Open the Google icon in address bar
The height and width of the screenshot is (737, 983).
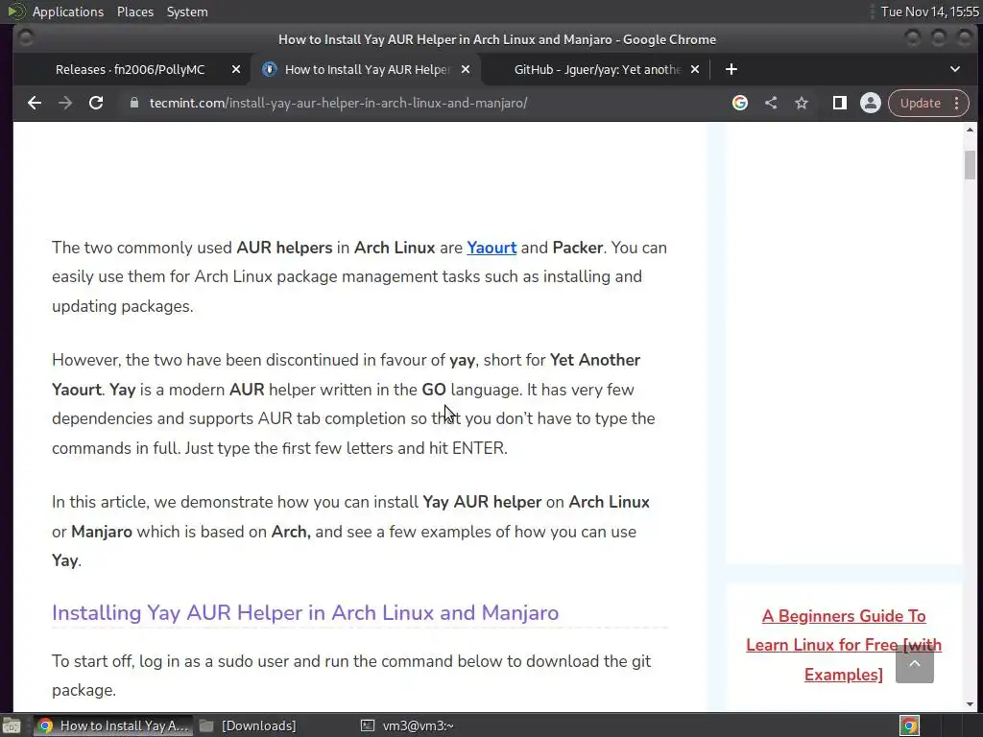click(x=740, y=103)
